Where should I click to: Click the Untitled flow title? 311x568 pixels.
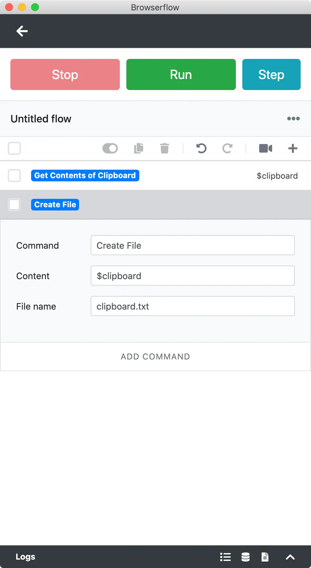[41, 119]
